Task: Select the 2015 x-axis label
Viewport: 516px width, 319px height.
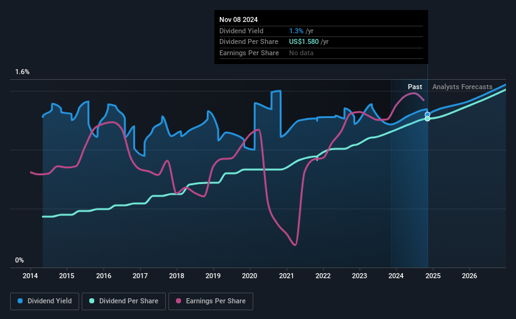Action: point(67,276)
